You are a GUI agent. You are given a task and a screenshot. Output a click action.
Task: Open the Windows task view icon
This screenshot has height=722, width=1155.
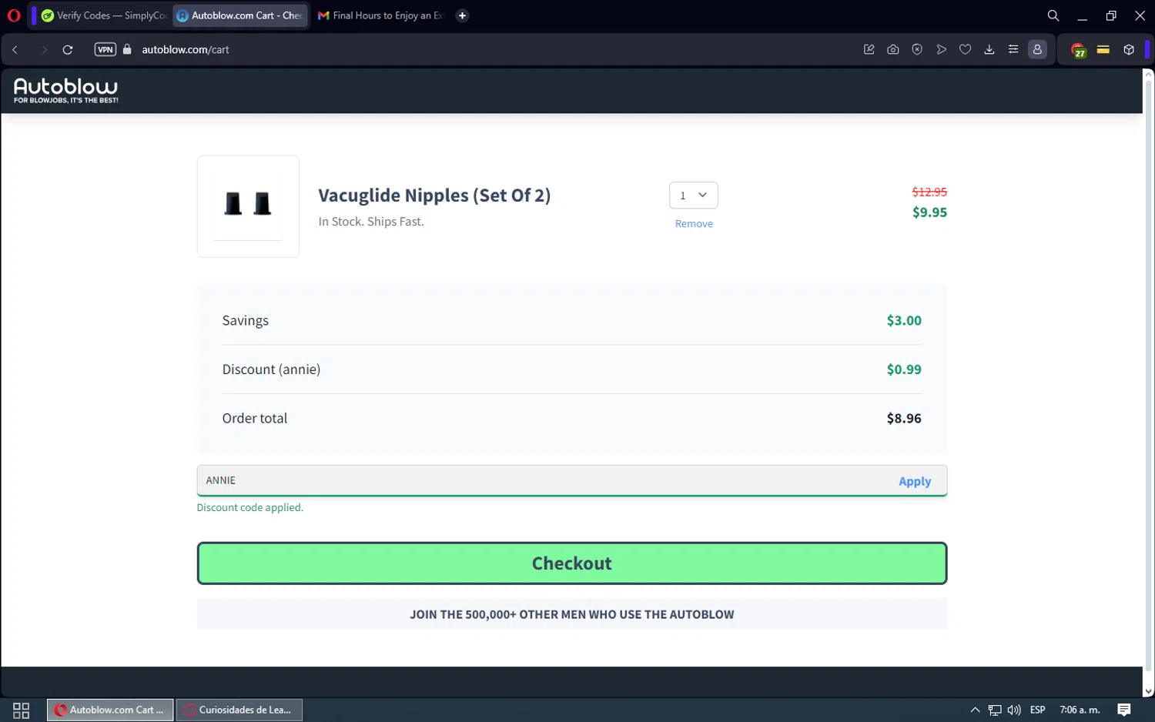point(22,710)
